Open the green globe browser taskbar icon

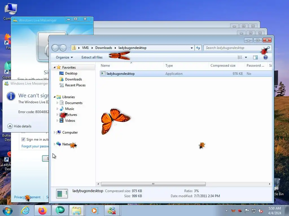point(60,210)
